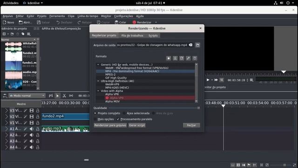Open the system volume icon in top bar

point(281,3)
